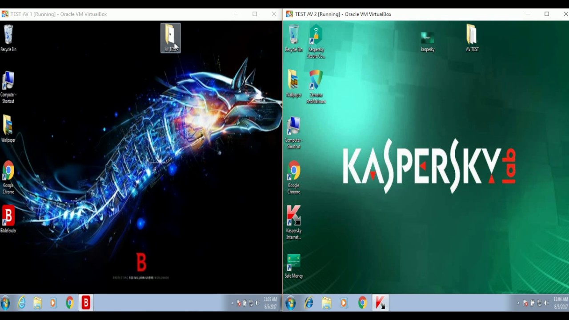Open Kaspersky Internet Security desktop shortcut
The height and width of the screenshot is (320, 569).
(293, 222)
